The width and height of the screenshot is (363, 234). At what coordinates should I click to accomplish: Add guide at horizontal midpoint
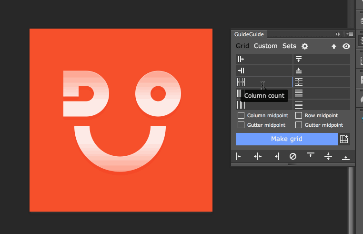[x=258, y=156]
